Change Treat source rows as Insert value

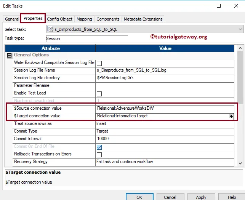click(x=165, y=123)
